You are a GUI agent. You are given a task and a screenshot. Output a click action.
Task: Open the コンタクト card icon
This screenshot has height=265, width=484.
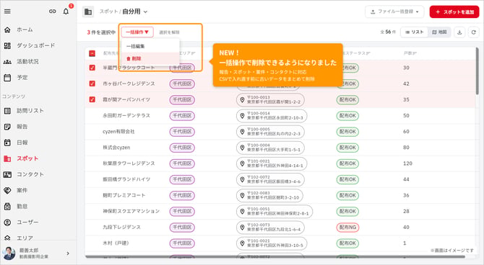[7, 174]
